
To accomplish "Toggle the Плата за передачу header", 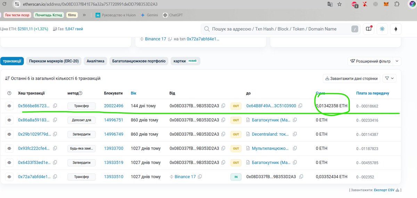I will tap(373, 93).
